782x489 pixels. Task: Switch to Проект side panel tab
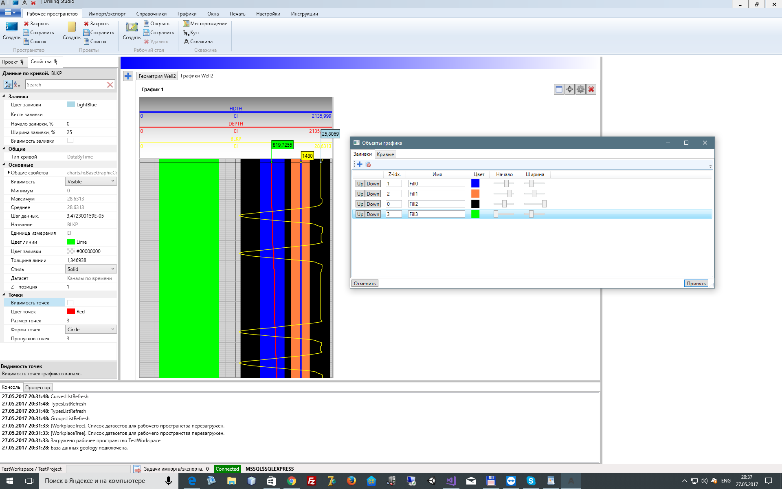click(13, 62)
